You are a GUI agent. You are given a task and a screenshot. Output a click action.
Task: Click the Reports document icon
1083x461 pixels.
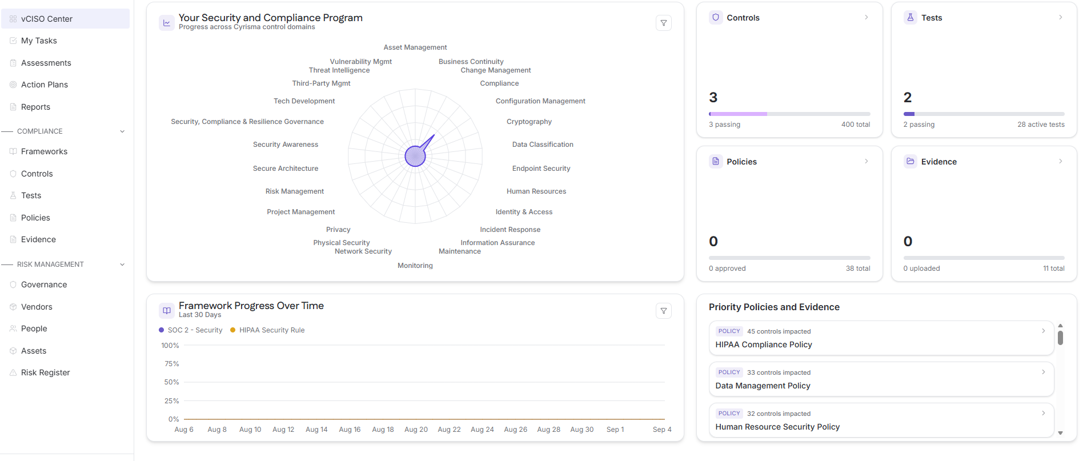pyautogui.click(x=13, y=107)
